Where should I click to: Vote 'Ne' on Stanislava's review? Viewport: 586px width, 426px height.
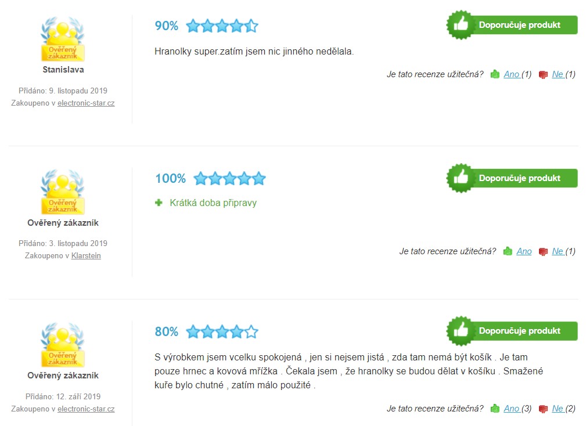click(x=558, y=74)
